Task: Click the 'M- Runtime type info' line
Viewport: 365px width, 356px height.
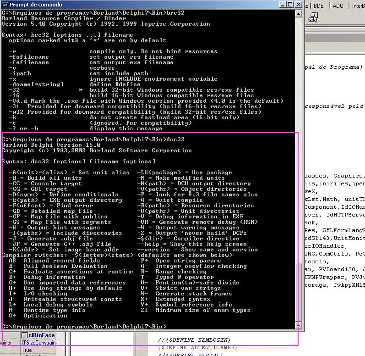Action: [47, 310]
